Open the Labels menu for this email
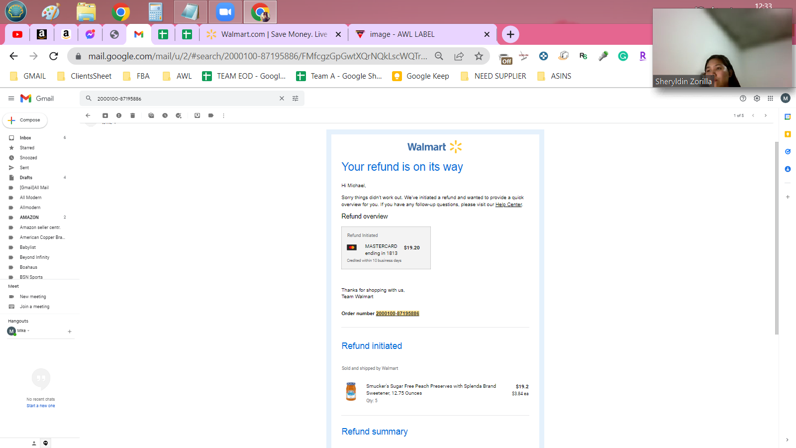Image resolution: width=796 pixels, height=448 pixels. point(211,115)
